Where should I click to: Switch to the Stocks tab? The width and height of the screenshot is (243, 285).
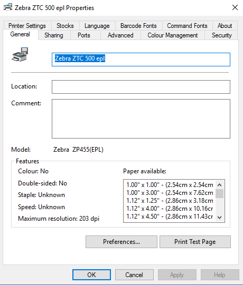point(65,26)
